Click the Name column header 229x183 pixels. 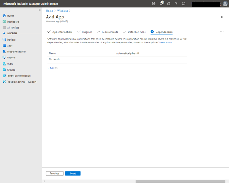click(52, 54)
